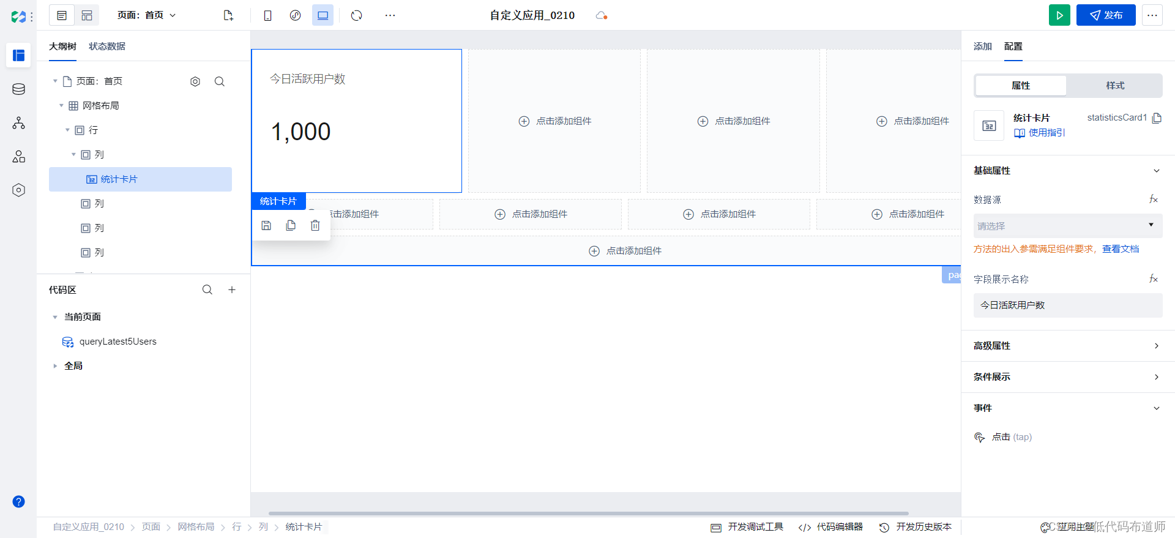Open the data source database sidebar icon
1175x538 pixels.
[18, 89]
